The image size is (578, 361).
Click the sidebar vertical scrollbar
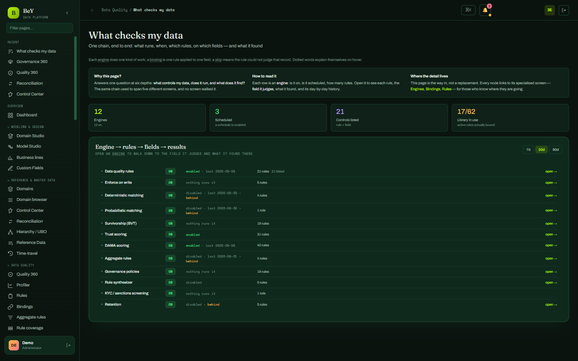point(75,78)
